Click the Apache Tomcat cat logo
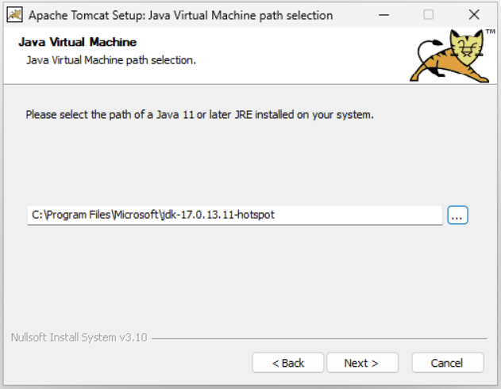This screenshot has width=501, height=389. (451, 58)
